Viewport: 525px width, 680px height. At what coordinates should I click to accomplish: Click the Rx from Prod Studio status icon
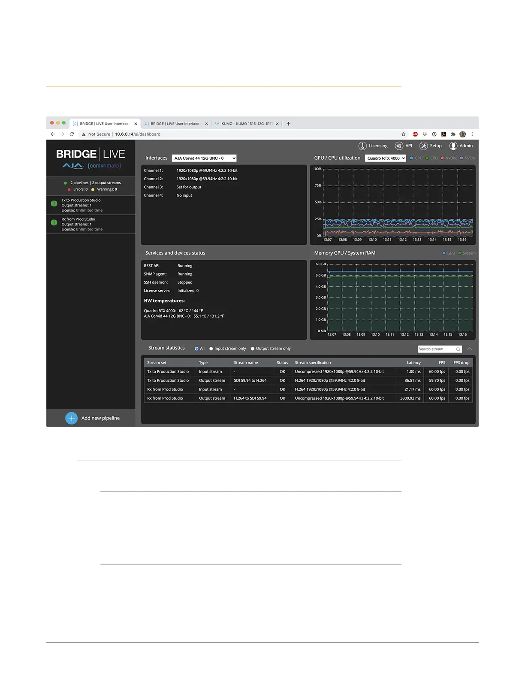pyautogui.click(x=54, y=222)
